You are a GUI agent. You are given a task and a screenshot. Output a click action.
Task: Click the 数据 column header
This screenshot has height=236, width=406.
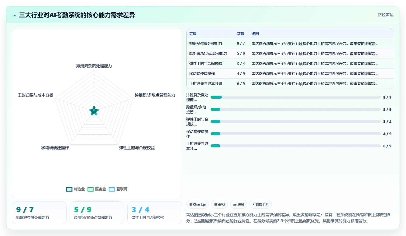coord(241,33)
